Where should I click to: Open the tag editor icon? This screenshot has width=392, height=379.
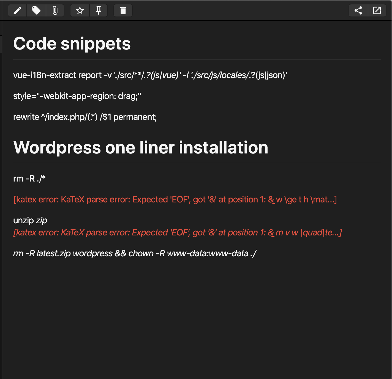pos(36,11)
